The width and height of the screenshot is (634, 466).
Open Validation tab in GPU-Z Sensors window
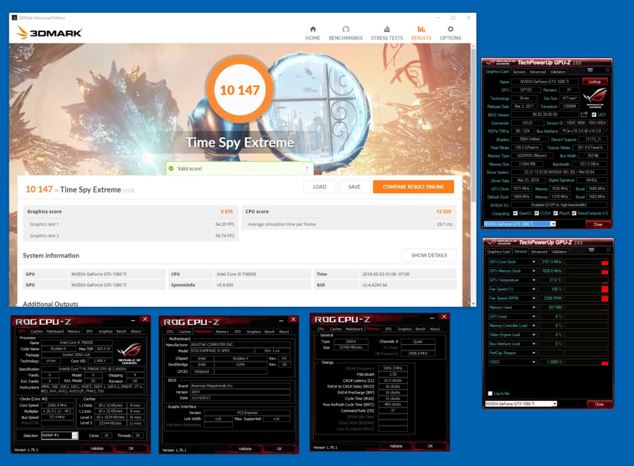pyautogui.click(x=559, y=251)
